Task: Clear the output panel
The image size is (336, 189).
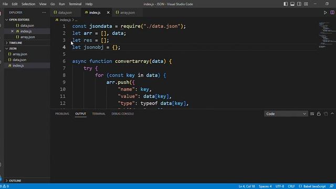Action: pyautogui.click(x=312, y=114)
